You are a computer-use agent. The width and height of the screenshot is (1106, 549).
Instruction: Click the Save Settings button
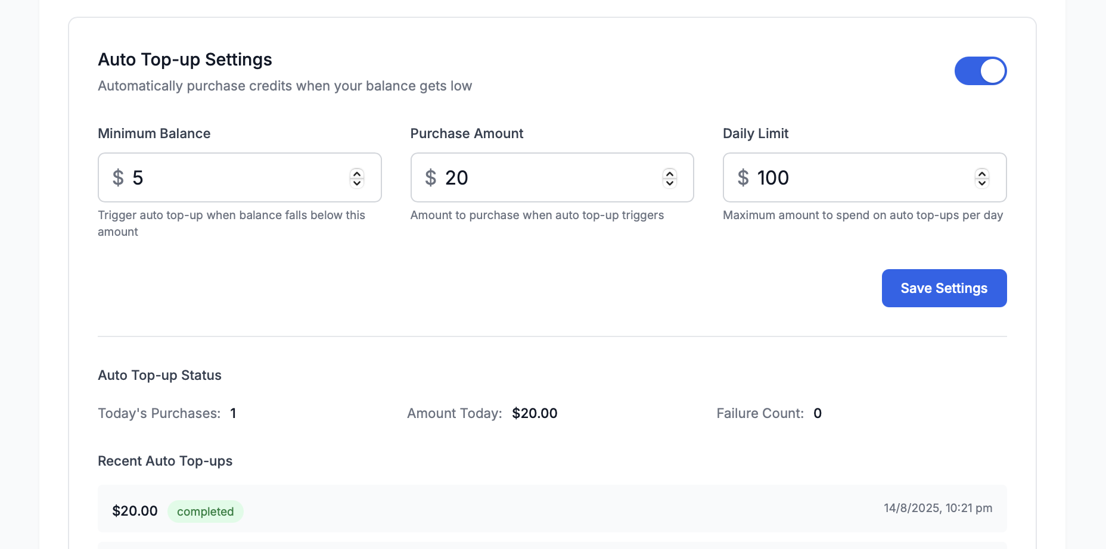click(x=943, y=288)
